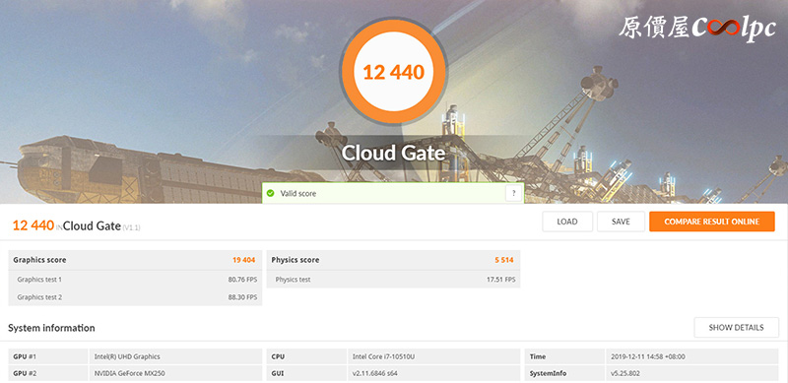Click the CPU Intel Core i7-10510U entry

coord(393,356)
